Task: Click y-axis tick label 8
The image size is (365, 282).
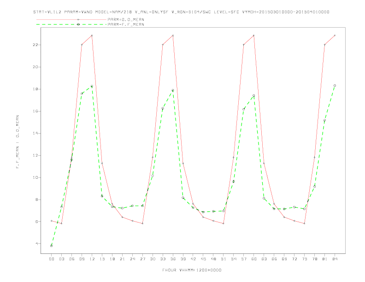Action: click(37, 200)
